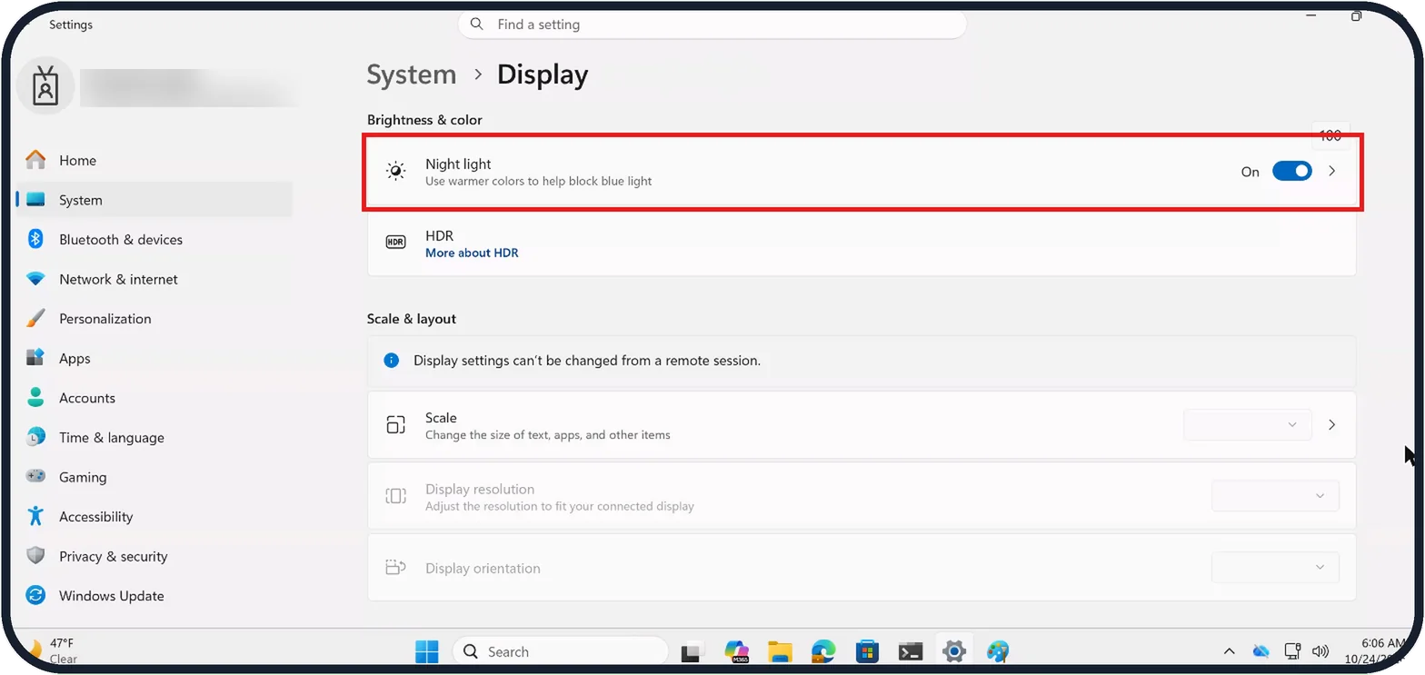Image resolution: width=1425 pixels, height=675 pixels.
Task: Open the Windows Start menu
Action: click(x=426, y=651)
